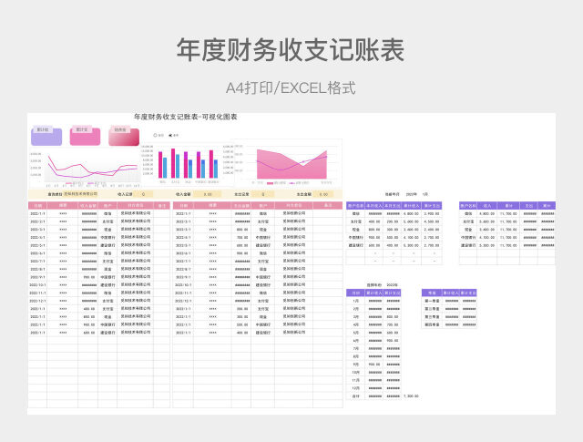Click the 日期 header in the income table

tap(38, 206)
